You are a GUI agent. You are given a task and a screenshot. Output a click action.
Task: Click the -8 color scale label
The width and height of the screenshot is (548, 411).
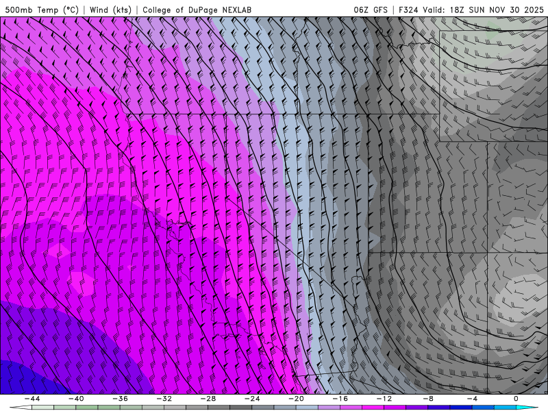[428, 399]
